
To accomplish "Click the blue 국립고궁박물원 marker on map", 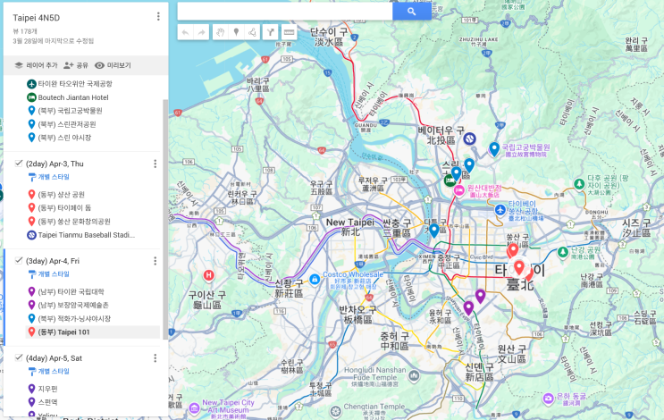I will tap(494, 149).
